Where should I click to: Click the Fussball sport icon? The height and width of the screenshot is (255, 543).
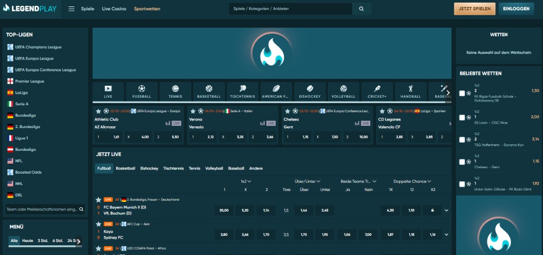[142, 91]
